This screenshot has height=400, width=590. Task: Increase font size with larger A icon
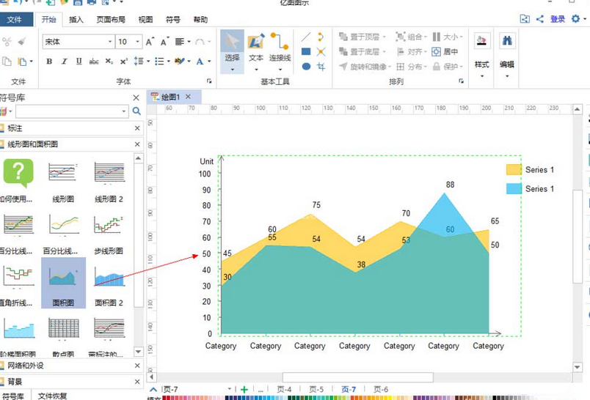tap(150, 42)
